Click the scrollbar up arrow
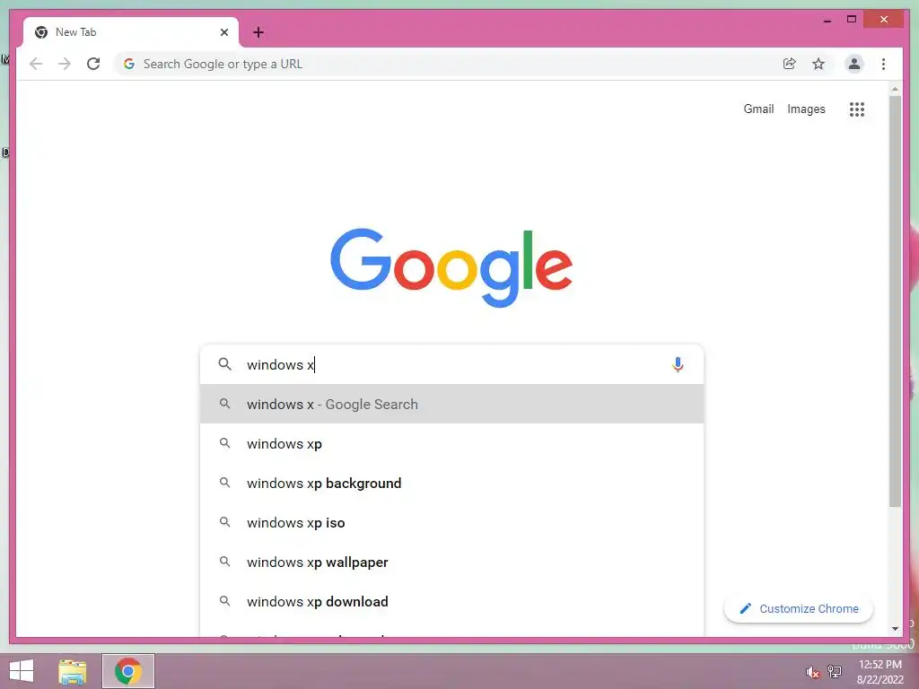919x689 pixels. point(895,89)
